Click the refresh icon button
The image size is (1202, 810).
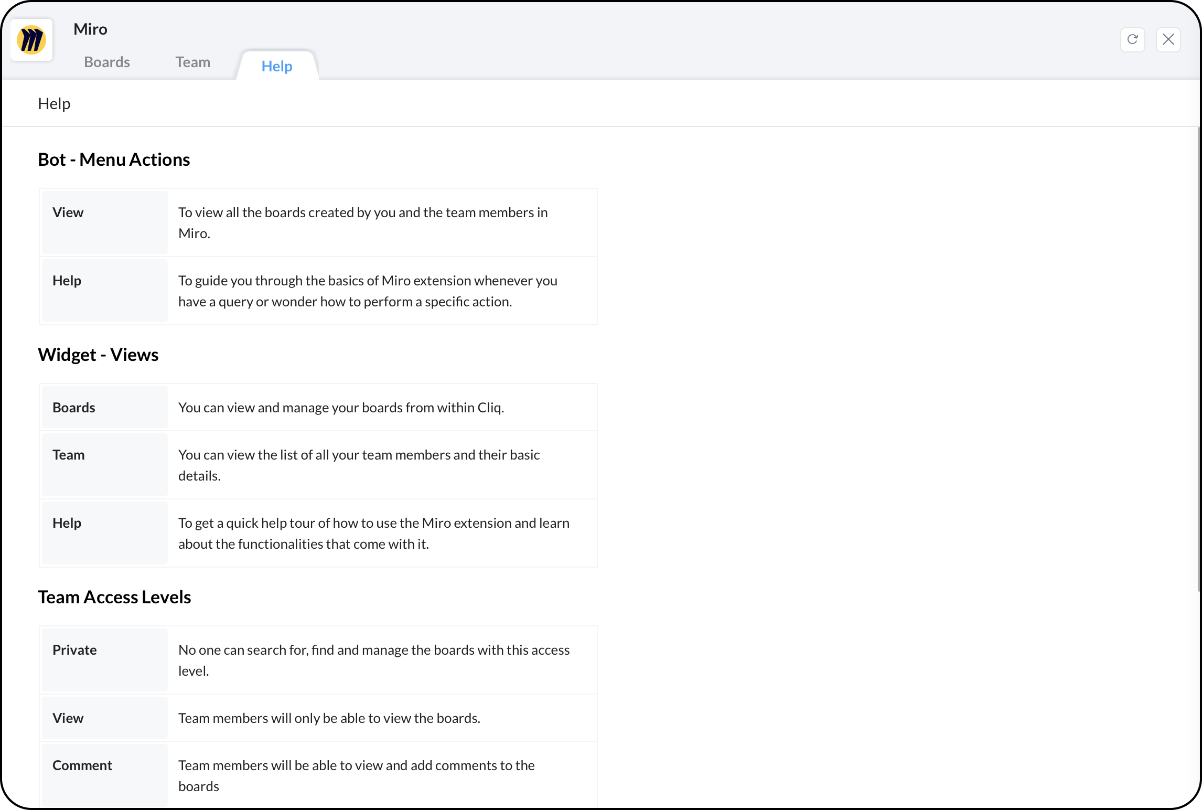click(1132, 40)
